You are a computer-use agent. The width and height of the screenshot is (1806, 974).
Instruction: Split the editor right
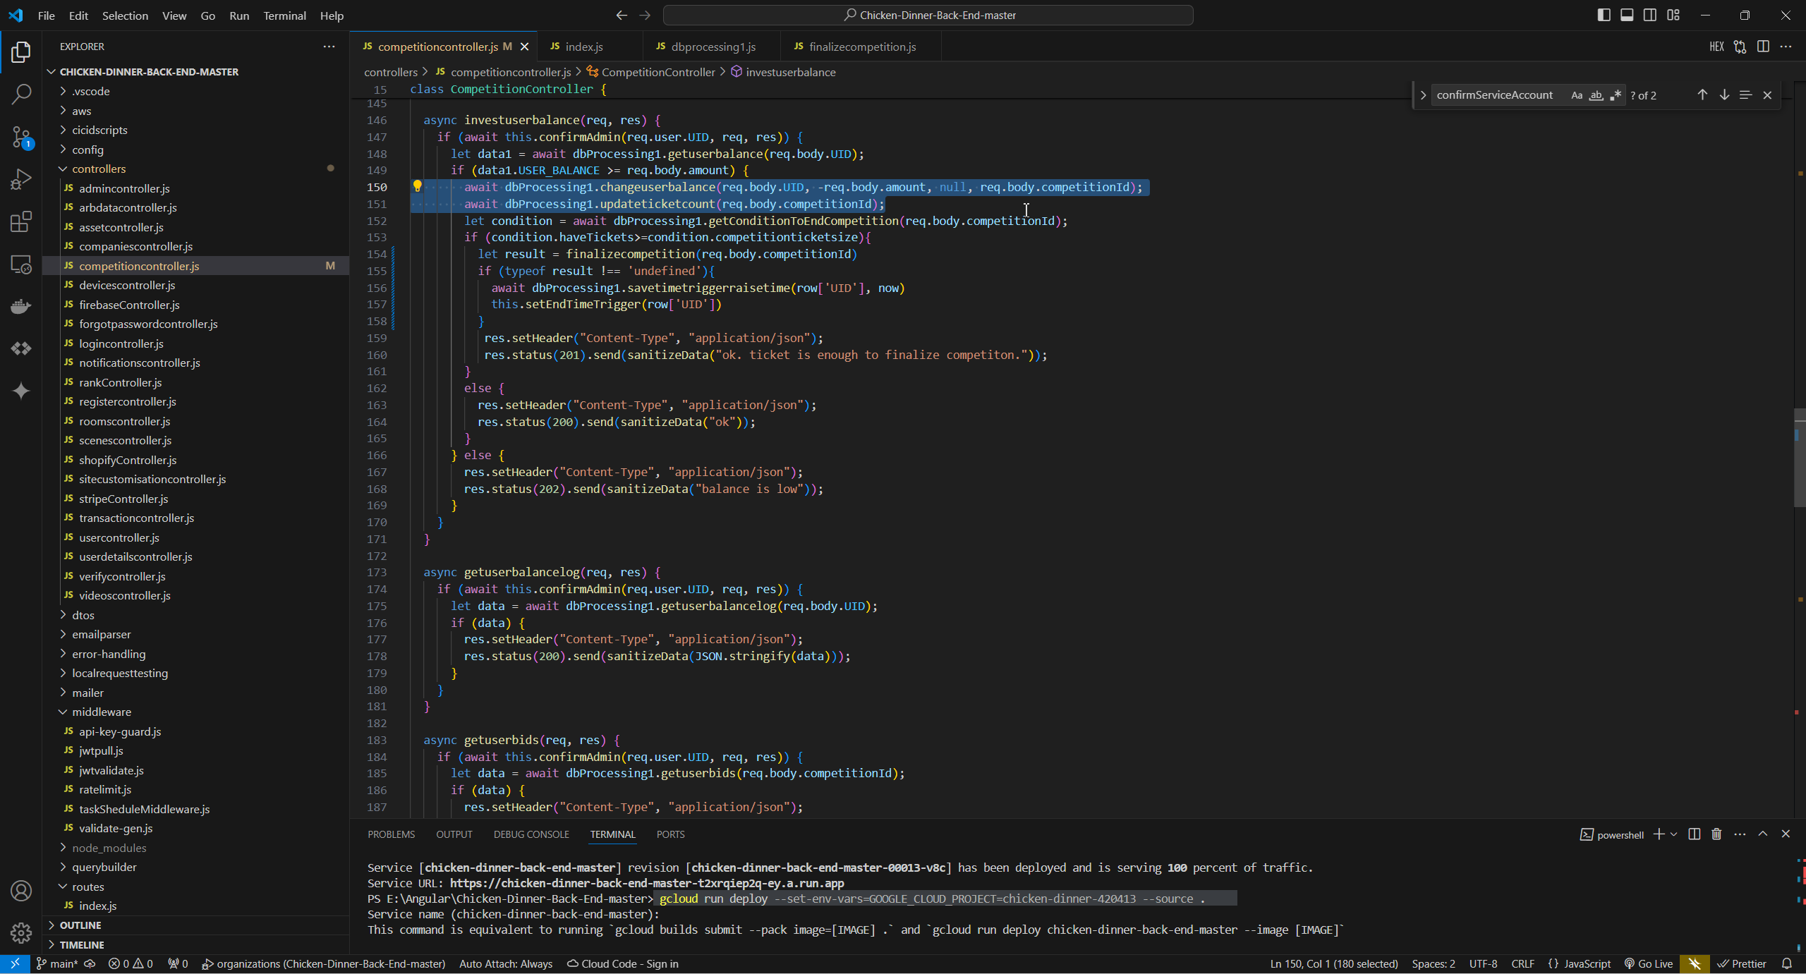[x=1763, y=47]
